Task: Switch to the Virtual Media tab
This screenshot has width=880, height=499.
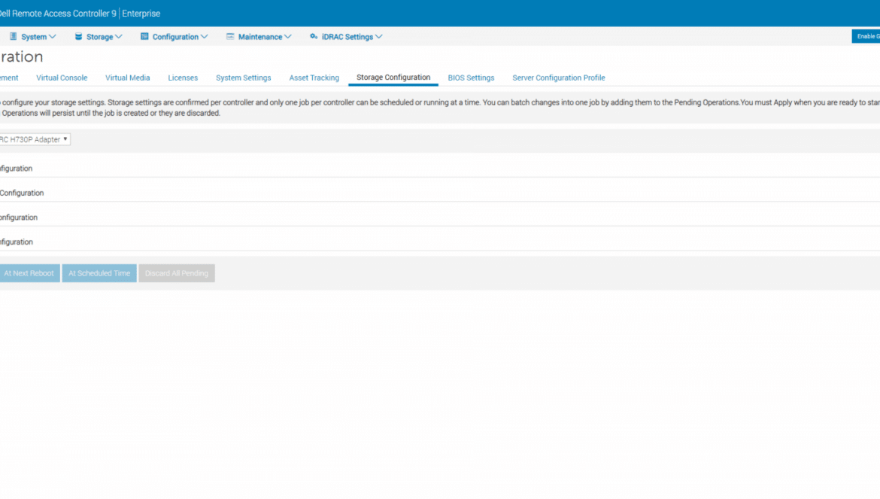Action: 127,78
